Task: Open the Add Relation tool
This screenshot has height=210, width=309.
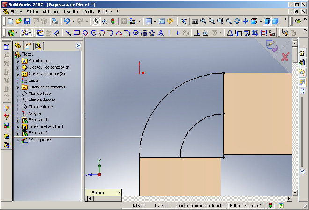Action: point(197,33)
